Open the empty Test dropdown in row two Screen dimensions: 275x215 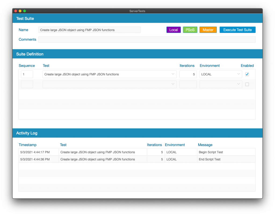pyautogui.click(x=173, y=84)
